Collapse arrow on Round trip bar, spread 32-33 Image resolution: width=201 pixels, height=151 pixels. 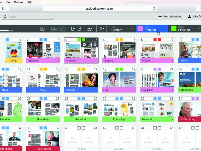coord(173,119)
